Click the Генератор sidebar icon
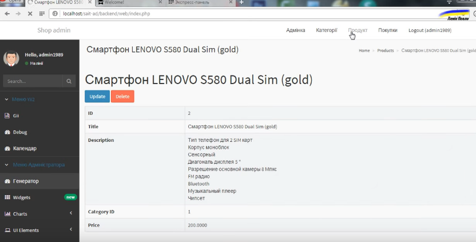Image resolution: width=476 pixels, height=242 pixels. 7,181
